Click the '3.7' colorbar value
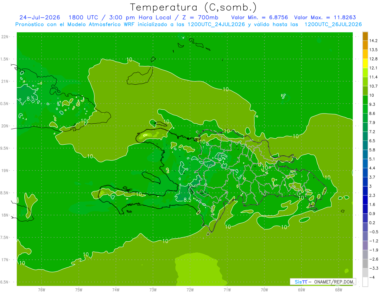Image resolution: width=380 pixels, height=294 pixels. click(373, 177)
